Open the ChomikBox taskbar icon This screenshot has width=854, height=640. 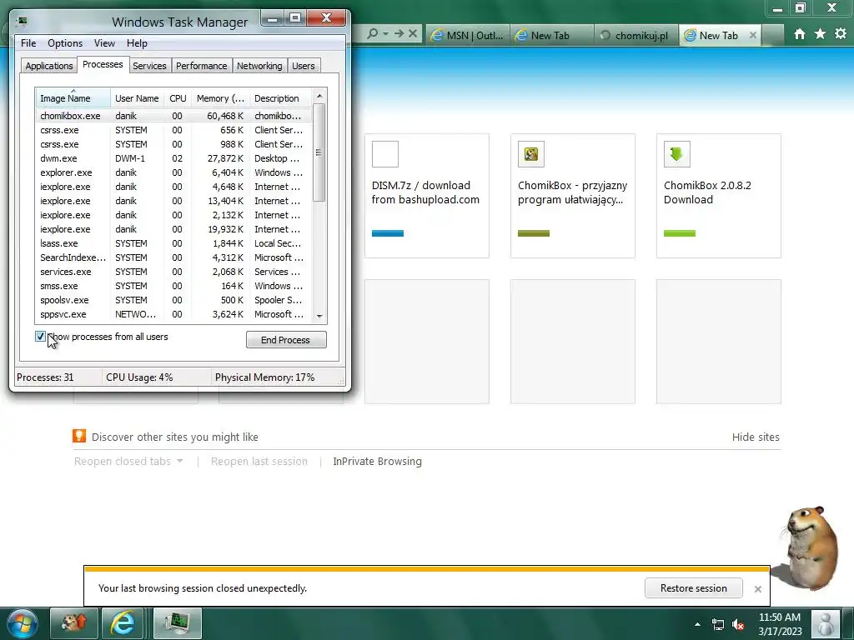[73, 623]
